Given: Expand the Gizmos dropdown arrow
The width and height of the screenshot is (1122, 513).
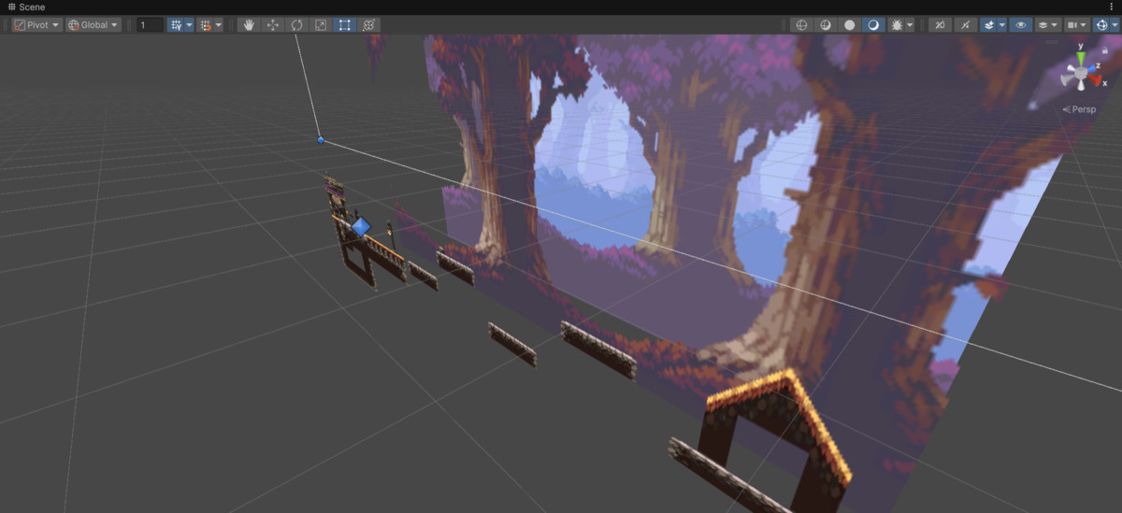Looking at the screenshot, I should pyautogui.click(x=1113, y=25).
